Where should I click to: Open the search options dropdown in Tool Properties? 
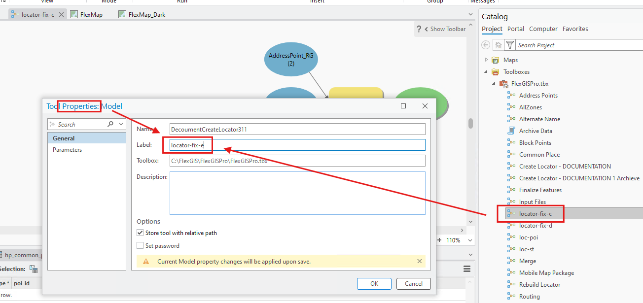point(121,124)
